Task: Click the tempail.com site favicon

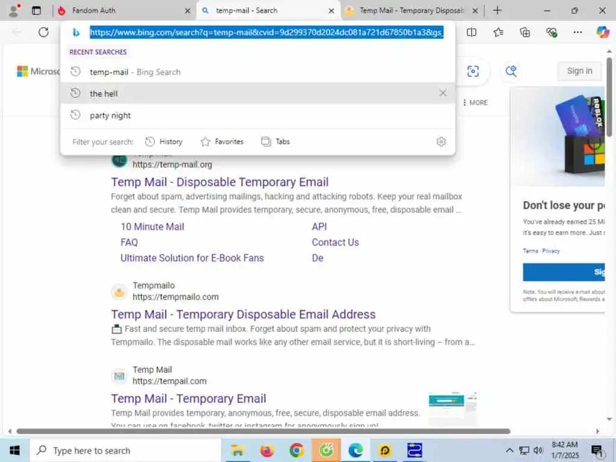Action: click(x=120, y=377)
